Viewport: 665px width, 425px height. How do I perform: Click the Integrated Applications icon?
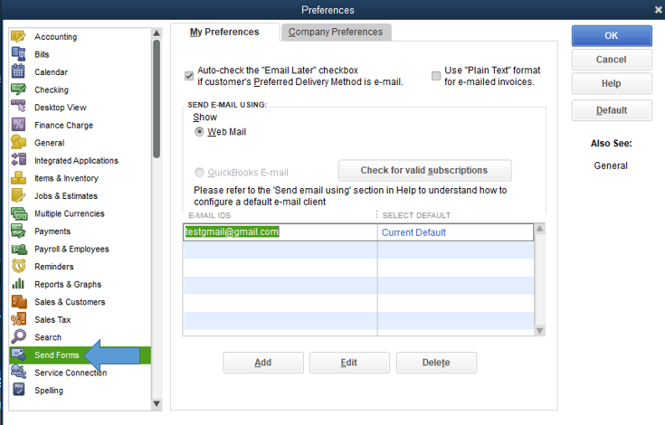[18, 160]
